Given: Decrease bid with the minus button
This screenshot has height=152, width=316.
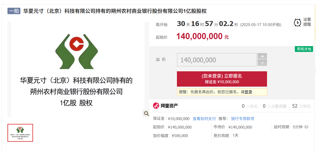Looking at the screenshot, I should (x=262, y=63).
